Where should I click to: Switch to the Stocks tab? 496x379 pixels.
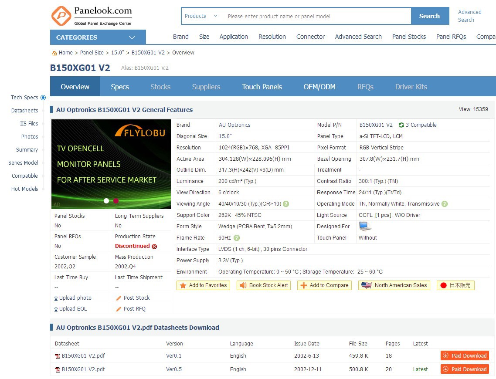160,87
